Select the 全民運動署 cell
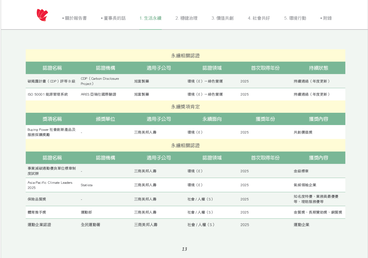The width and height of the screenshot is (368, 258). [90, 225]
